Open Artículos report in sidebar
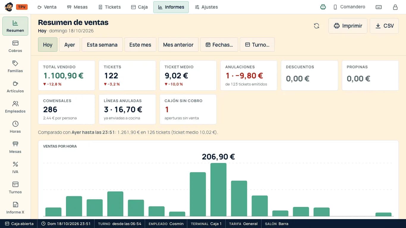The width and height of the screenshot is (406, 228). (x=15, y=87)
